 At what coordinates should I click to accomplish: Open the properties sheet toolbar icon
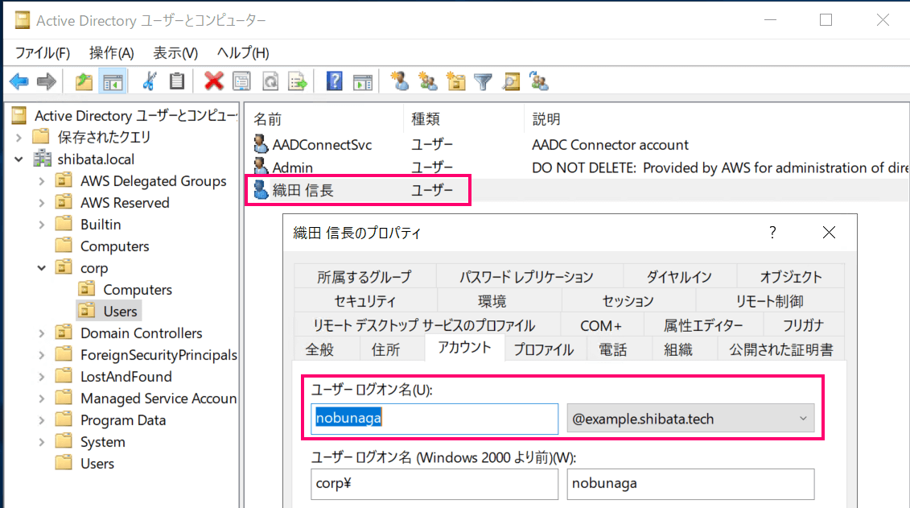241,81
